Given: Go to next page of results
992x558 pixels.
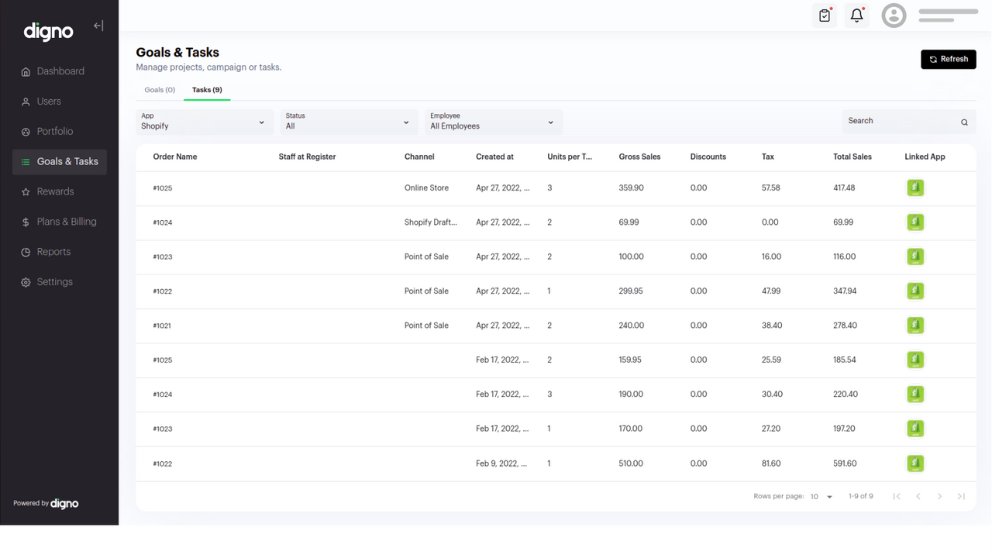Looking at the screenshot, I should tap(939, 496).
